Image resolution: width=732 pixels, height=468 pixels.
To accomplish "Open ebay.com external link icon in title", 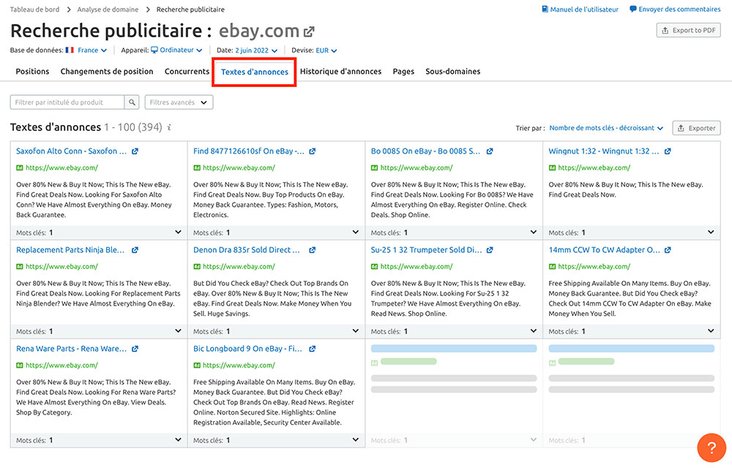I will (x=309, y=31).
